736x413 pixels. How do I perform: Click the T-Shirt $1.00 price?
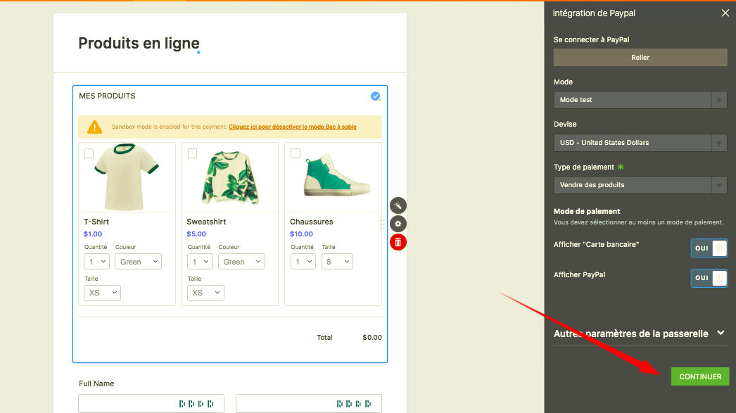coord(93,234)
